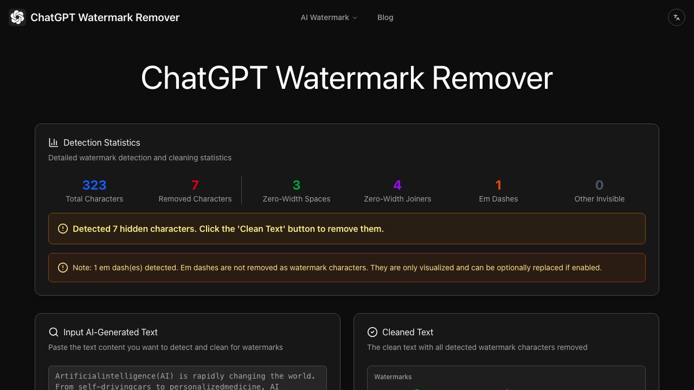Click the 'Detected 7 hidden characters' message
This screenshot has height=390, width=694.
click(x=228, y=229)
